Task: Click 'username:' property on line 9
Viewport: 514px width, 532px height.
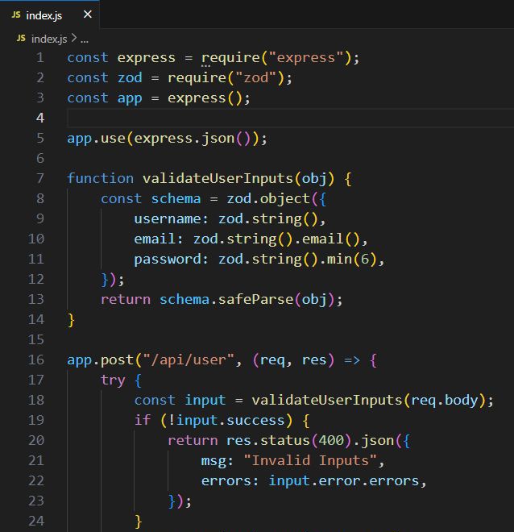Action: tap(171, 218)
